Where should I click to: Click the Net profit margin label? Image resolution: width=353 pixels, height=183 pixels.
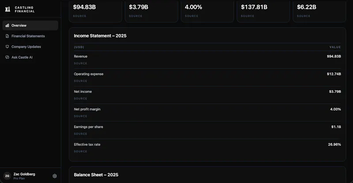click(87, 109)
